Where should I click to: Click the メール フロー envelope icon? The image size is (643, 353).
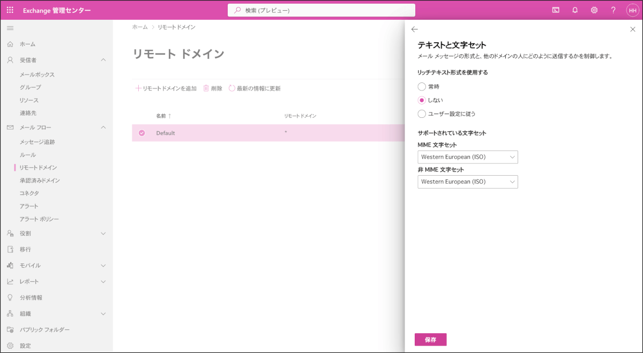pyautogui.click(x=10, y=127)
